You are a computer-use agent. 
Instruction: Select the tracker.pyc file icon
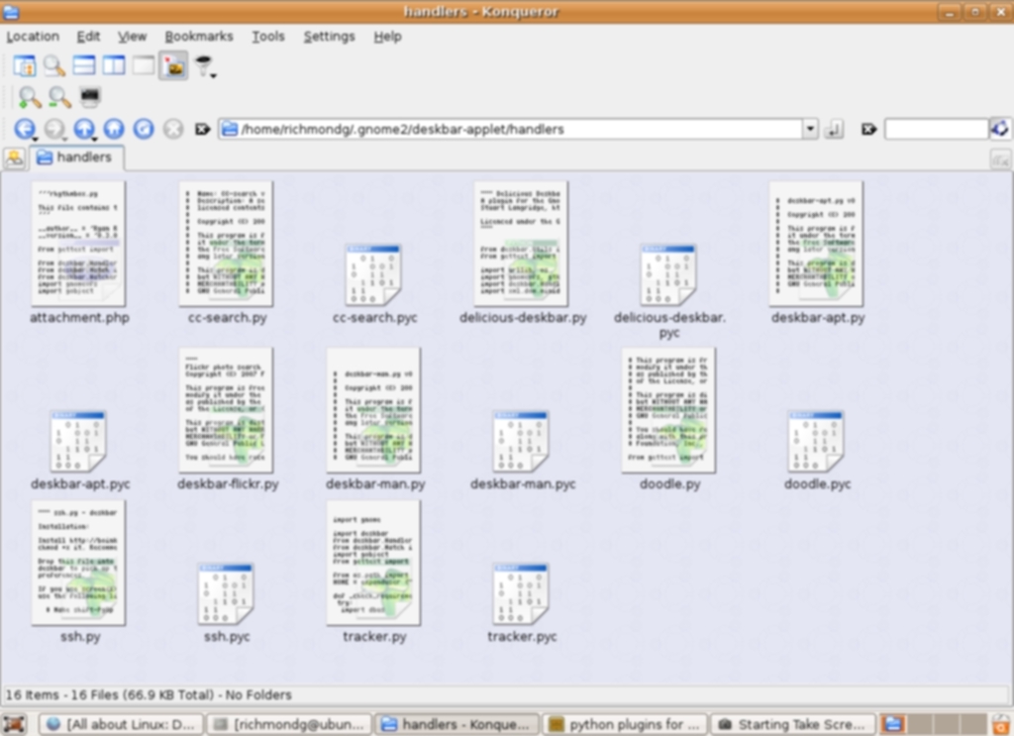521,593
